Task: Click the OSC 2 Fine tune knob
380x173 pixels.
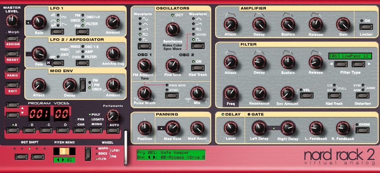Action: pyautogui.click(x=172, y=66)
